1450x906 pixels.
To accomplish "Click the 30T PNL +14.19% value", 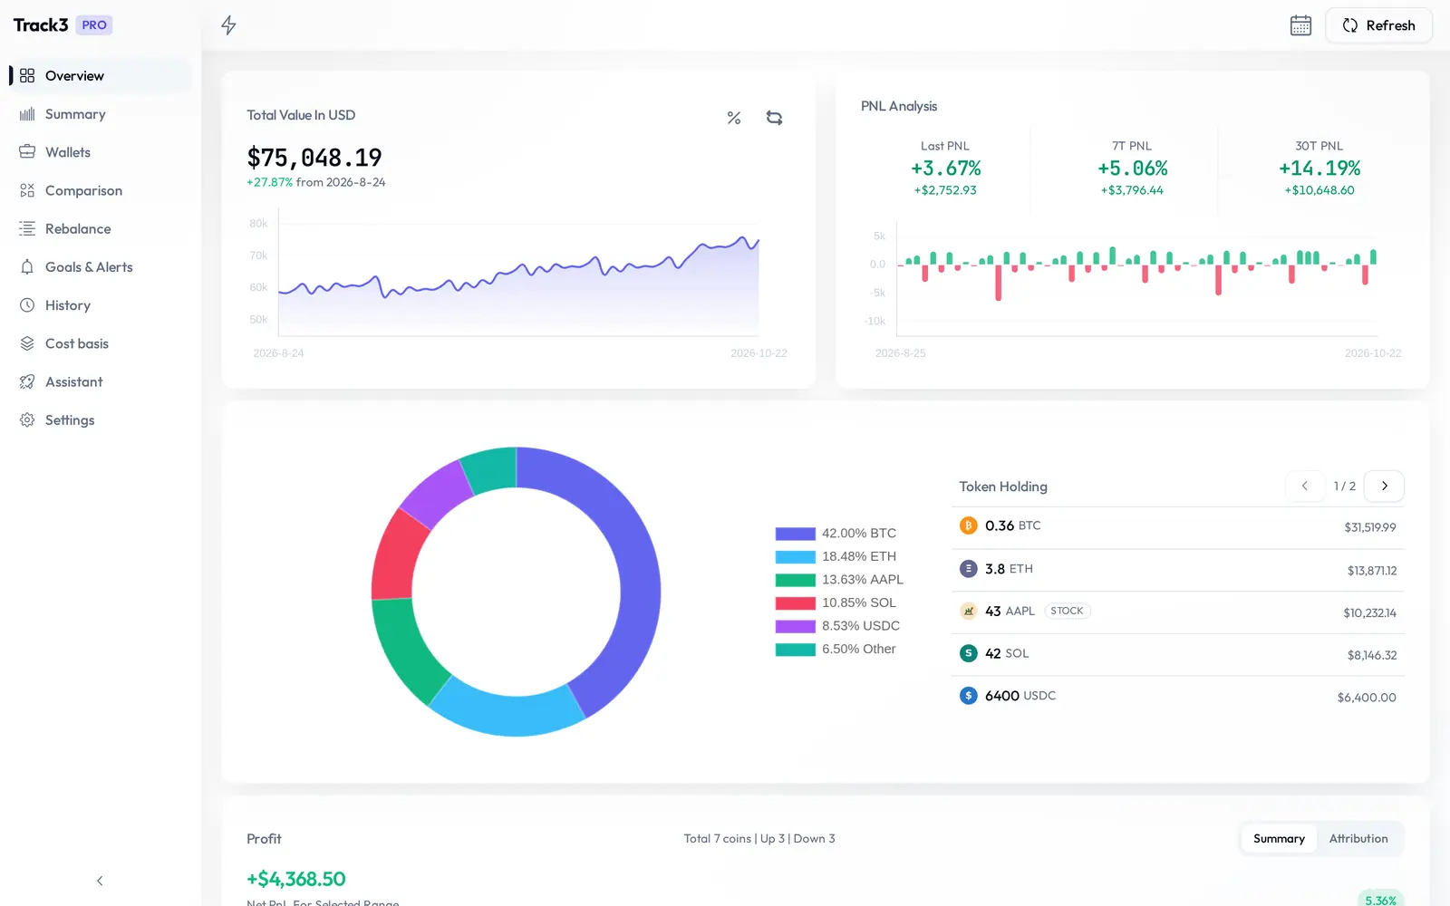I will pos(1319,169).
